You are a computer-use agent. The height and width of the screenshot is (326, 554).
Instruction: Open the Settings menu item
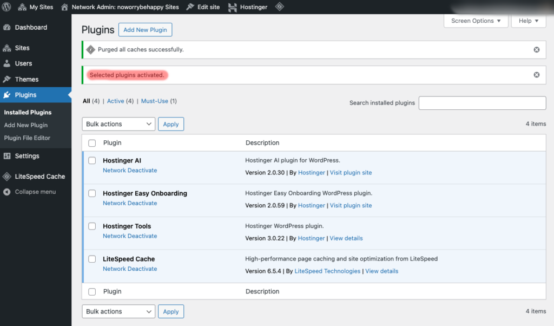(27, 156)
